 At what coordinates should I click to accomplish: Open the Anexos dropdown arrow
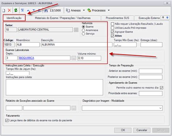84,10
